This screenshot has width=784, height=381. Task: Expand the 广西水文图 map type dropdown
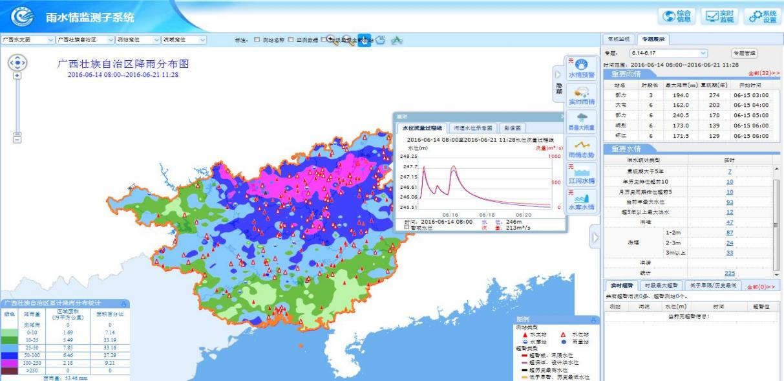pos(28,40)
